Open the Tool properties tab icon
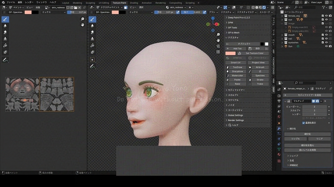The width and height of the screenshot is (334, 187). (279, 89)
